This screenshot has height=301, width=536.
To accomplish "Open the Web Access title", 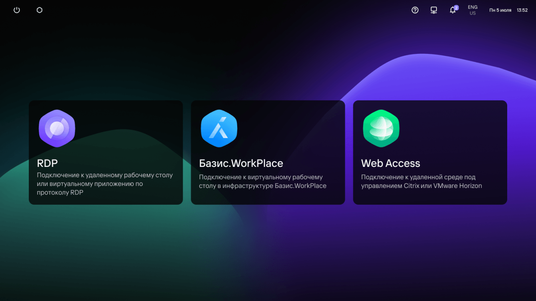I will tap(390, 163).
